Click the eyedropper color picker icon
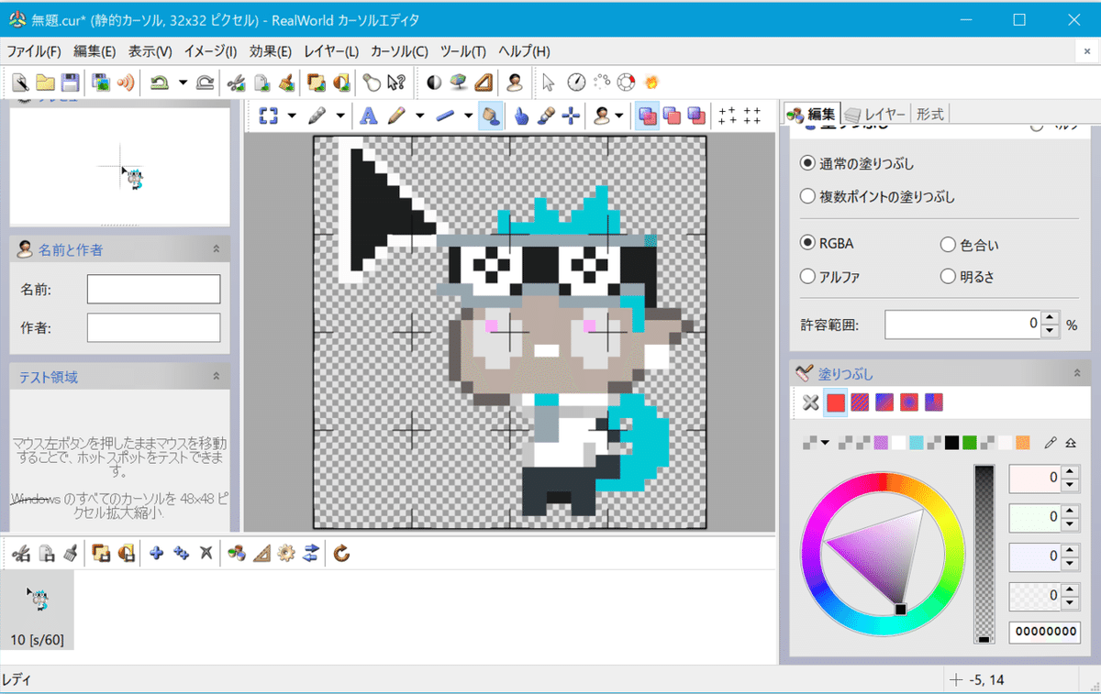The image size is (1101, 694). [1051, 443]
